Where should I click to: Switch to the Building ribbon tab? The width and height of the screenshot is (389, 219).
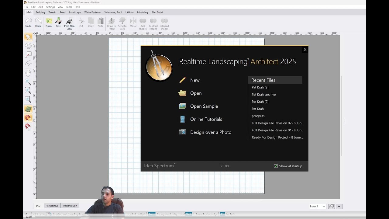coord(40,12)
